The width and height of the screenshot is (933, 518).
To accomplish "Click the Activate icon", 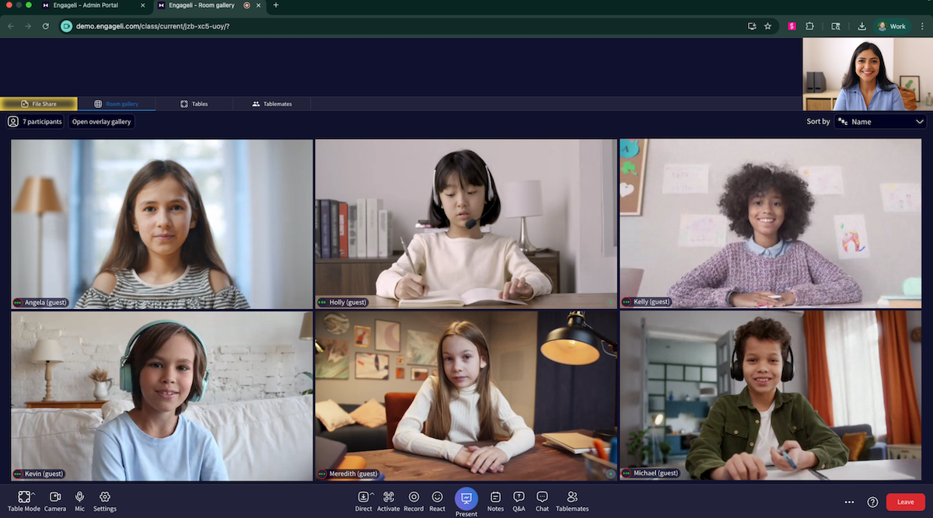I will [x=389, y=497].
